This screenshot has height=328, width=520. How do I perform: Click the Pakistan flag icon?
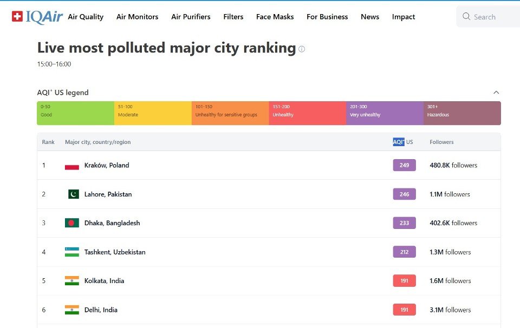tap(73, 194)
